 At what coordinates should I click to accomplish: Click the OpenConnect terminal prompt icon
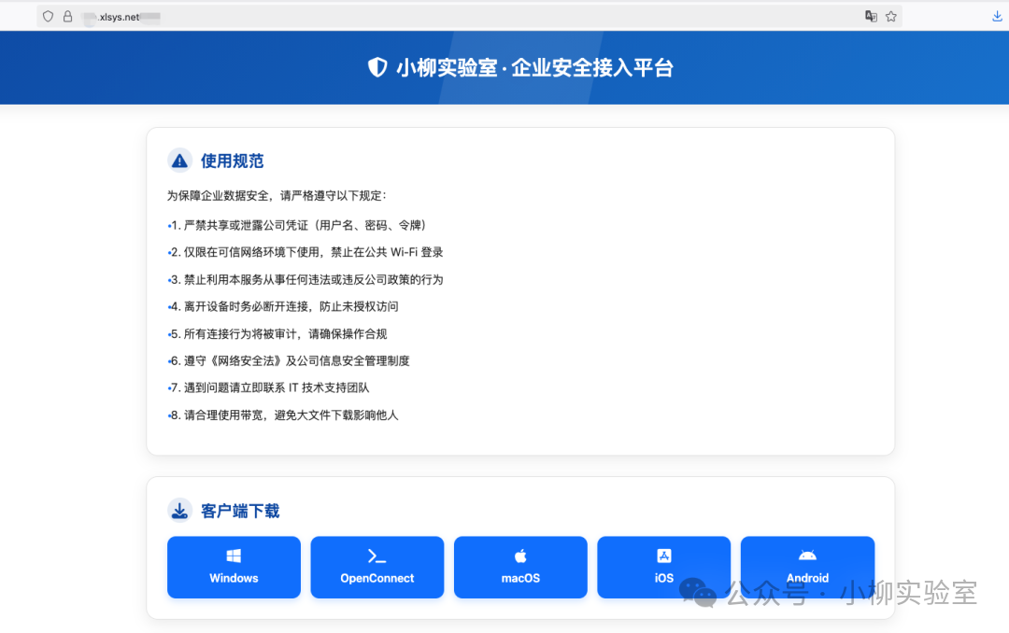[377, 556]
